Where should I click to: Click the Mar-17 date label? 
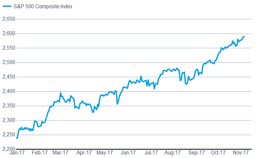[x=61, y=152]
